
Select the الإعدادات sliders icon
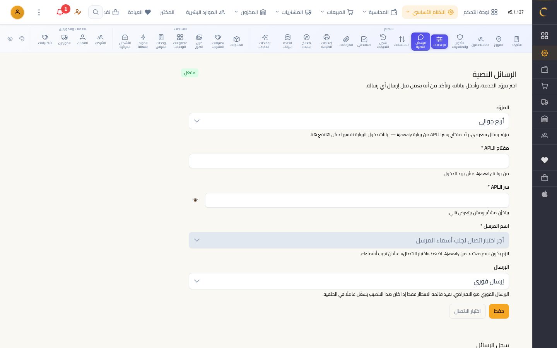(439, 41)
